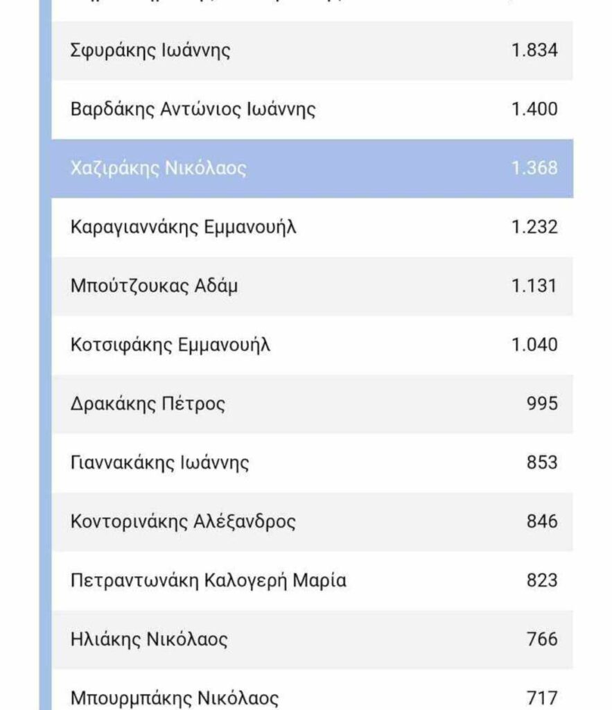612x710 pixels.
Task: Choose the Καραγιαννάκης Εμμανουήλ name
Action: point(184,227)
